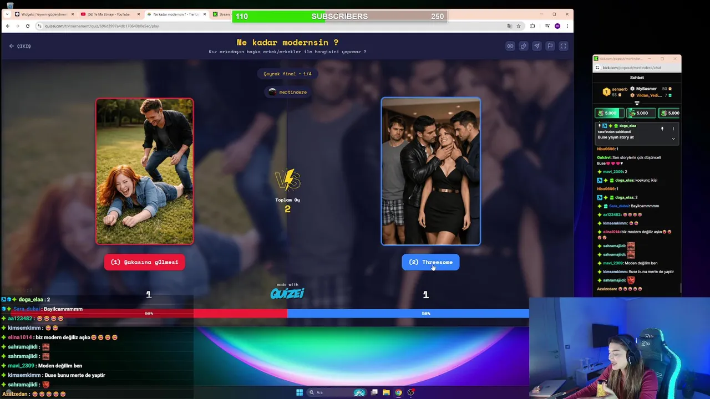Screen dimensions: 710x399
Task: Reload the quizei page
Action: (27, 26)
